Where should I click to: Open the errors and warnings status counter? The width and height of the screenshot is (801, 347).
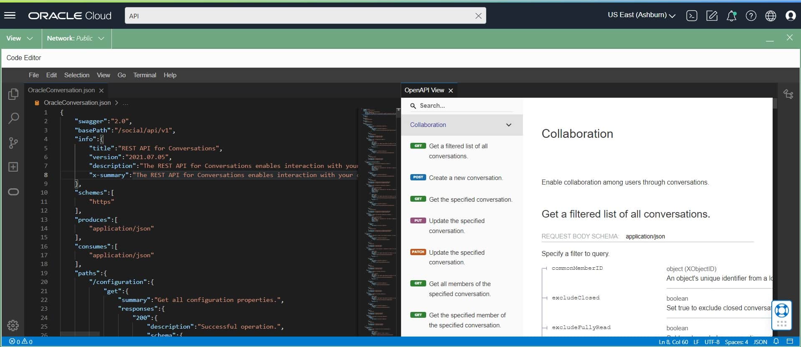[x=21, y=342]
